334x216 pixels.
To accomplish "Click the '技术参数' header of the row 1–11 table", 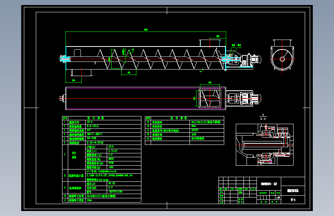I will coord(96,118).
